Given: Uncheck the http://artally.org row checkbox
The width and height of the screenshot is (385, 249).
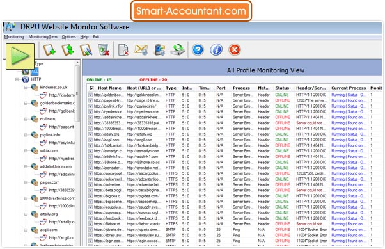Looking at the screenshot, I should pos(91,134).
